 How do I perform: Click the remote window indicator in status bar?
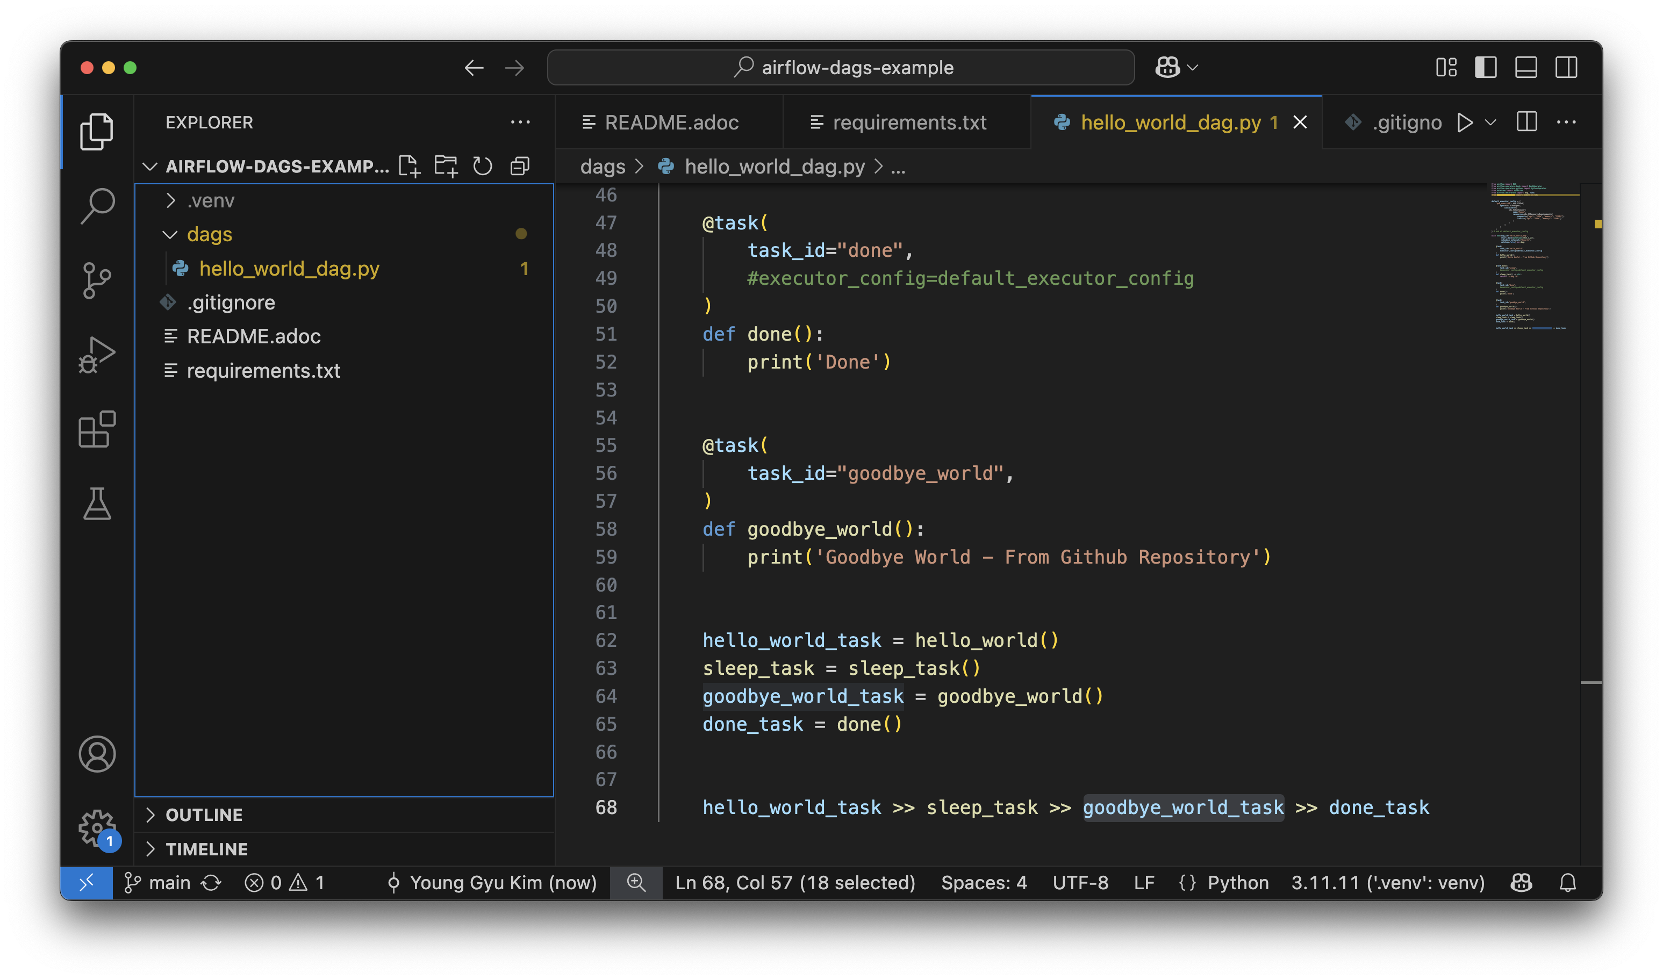[x=87, y=882]
